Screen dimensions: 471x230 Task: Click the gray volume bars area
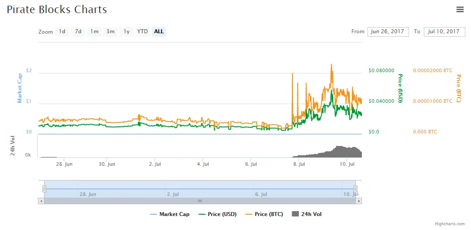327,152
